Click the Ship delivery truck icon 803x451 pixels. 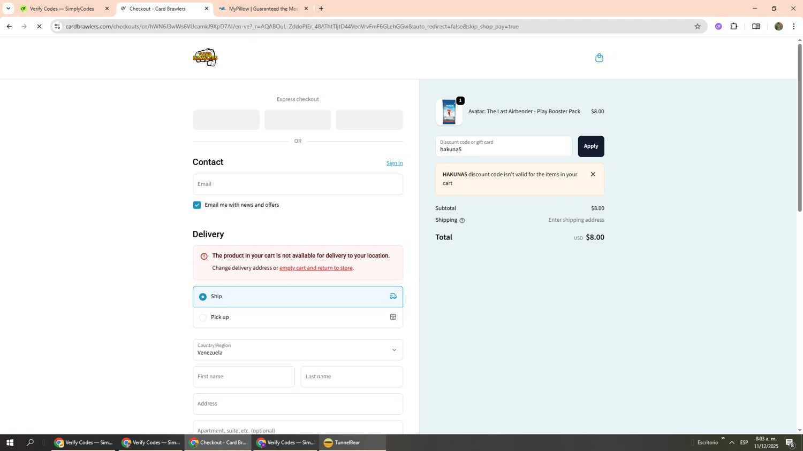tap(393, 296)
